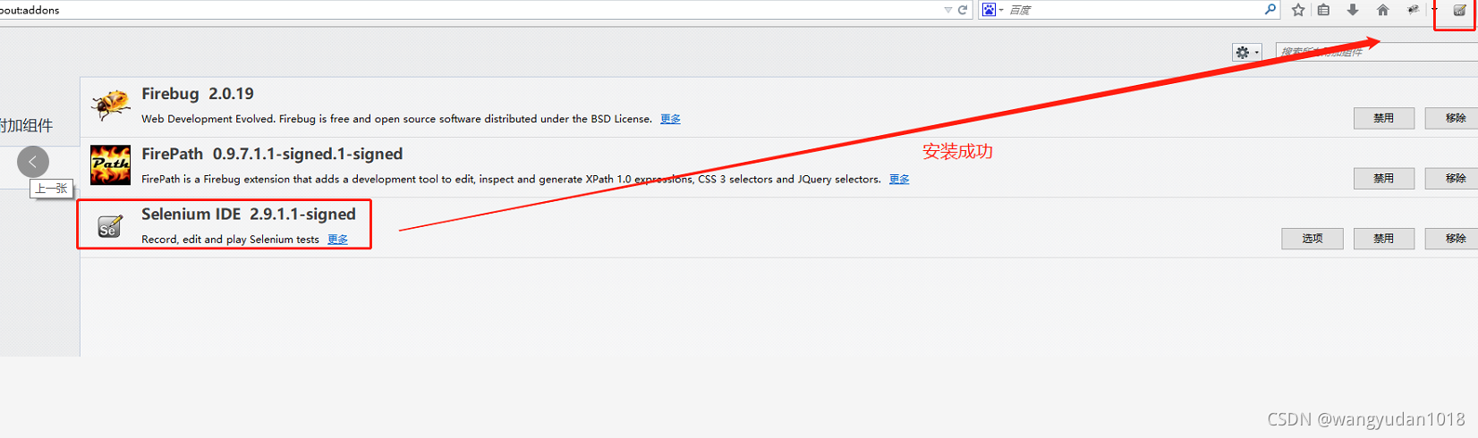Disable the FirePath extension (禁用)
1478x438 pixels.
[1384, 179]
